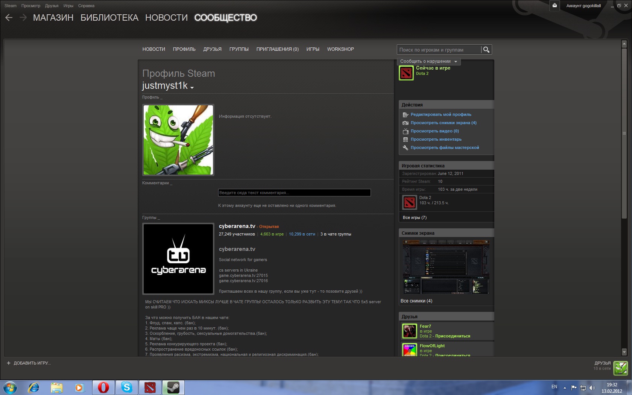Open the Игры menu in menu bar
The image size is (632, 395).
68,6
